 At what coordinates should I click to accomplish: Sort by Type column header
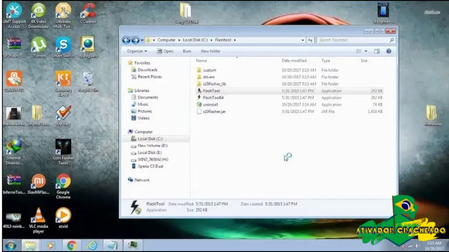coord(326,60)
